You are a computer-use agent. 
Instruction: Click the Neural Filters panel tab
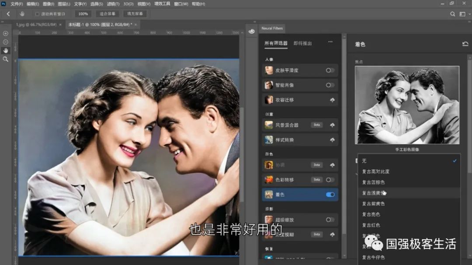tap(272, 28)
